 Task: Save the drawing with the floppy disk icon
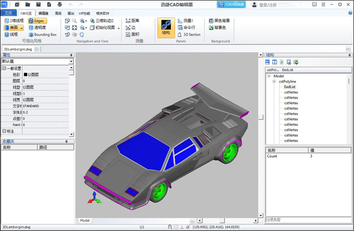point(38,4)
